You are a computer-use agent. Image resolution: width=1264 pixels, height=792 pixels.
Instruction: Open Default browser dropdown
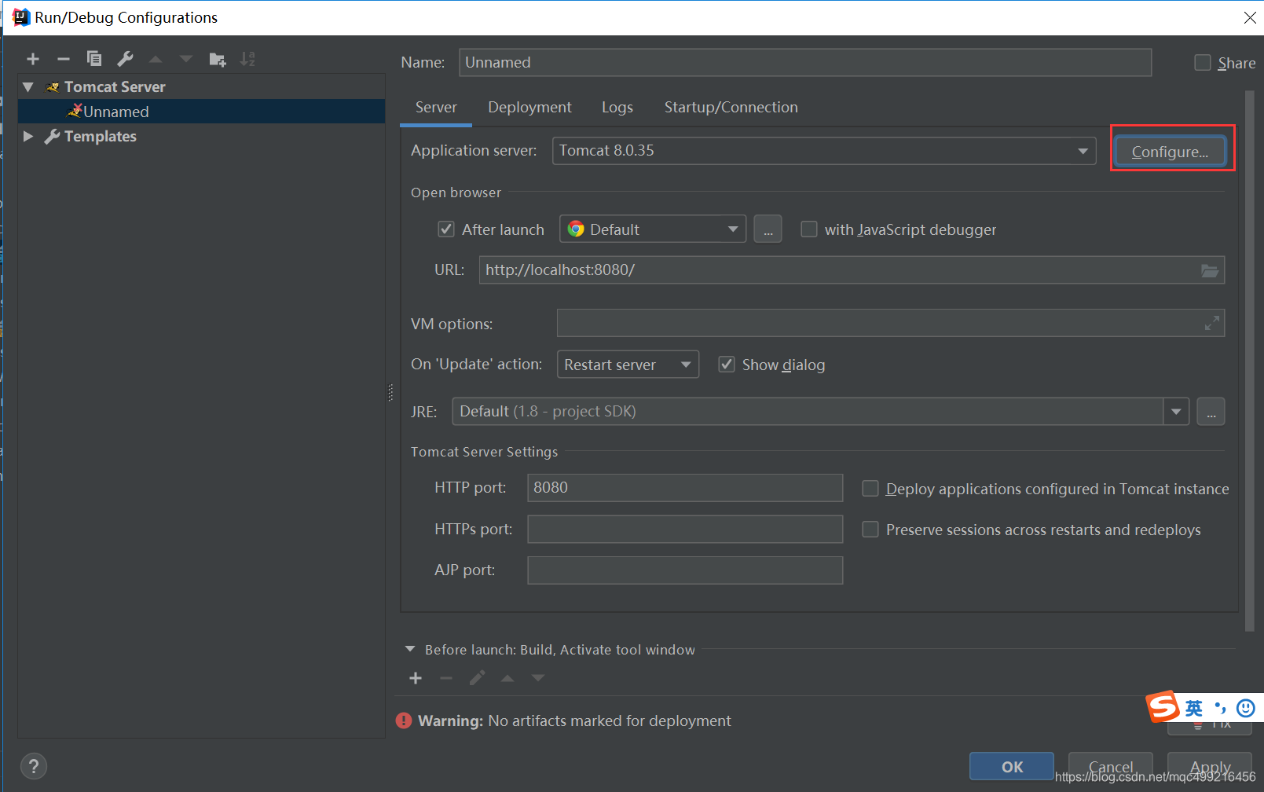click(653, 229)
